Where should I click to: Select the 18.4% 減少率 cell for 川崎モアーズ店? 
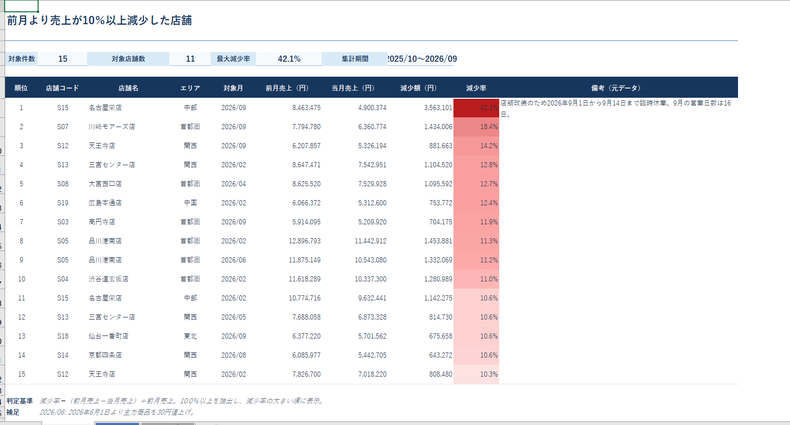[x=476, y=127]
